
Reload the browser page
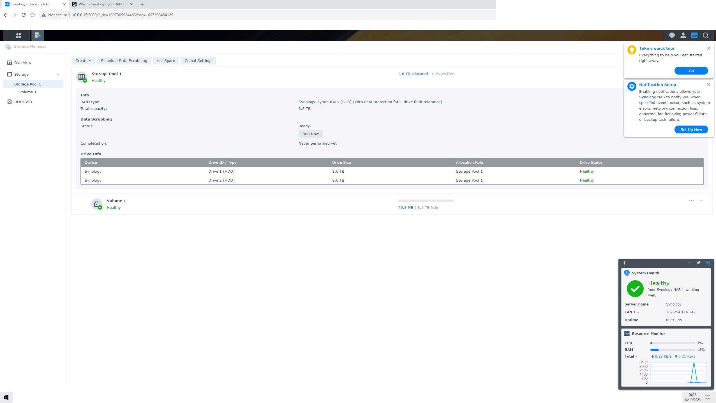click(24, 15)
